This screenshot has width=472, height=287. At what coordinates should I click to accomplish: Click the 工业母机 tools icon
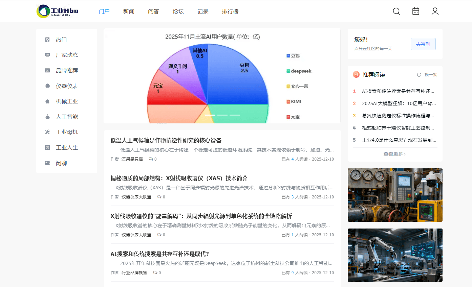point(47,132)
